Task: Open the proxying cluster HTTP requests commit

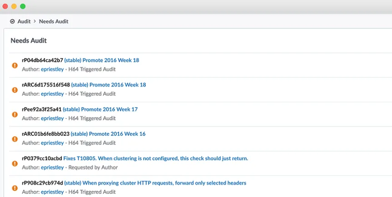Action: (155, 183)
